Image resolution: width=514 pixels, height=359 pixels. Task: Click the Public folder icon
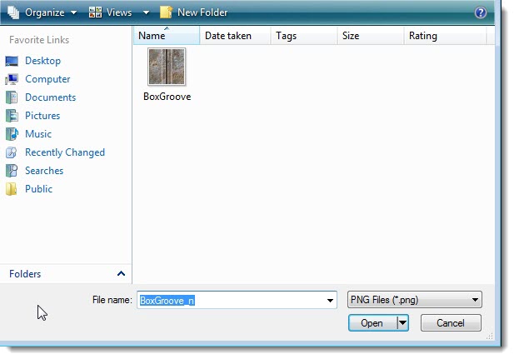(x=12, y=189)
